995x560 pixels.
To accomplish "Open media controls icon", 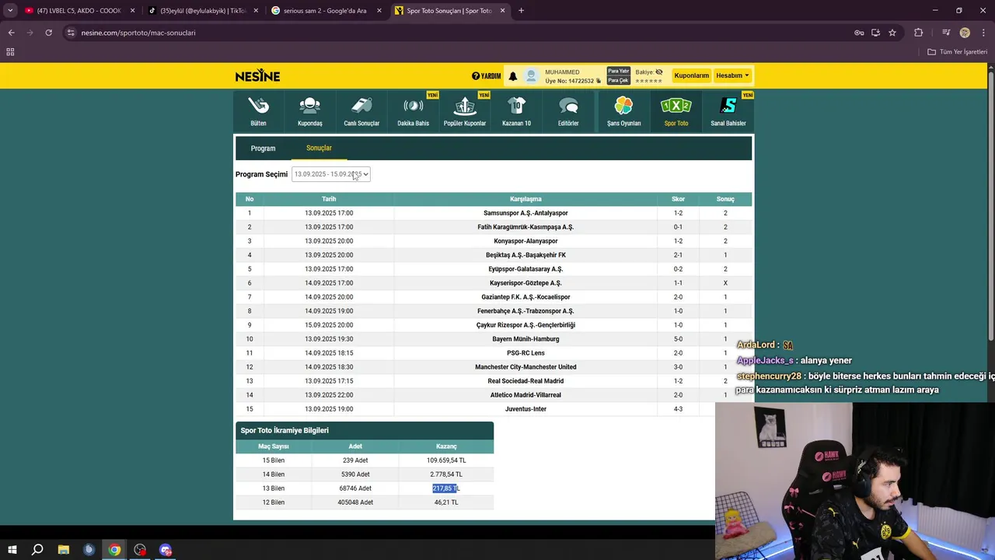I will [946, 33].
